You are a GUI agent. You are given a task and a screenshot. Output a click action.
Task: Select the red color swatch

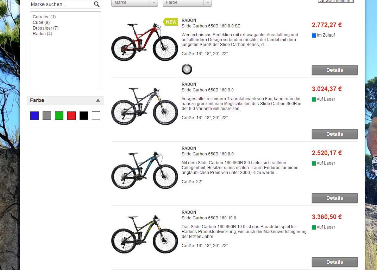[x=71, y=116]
